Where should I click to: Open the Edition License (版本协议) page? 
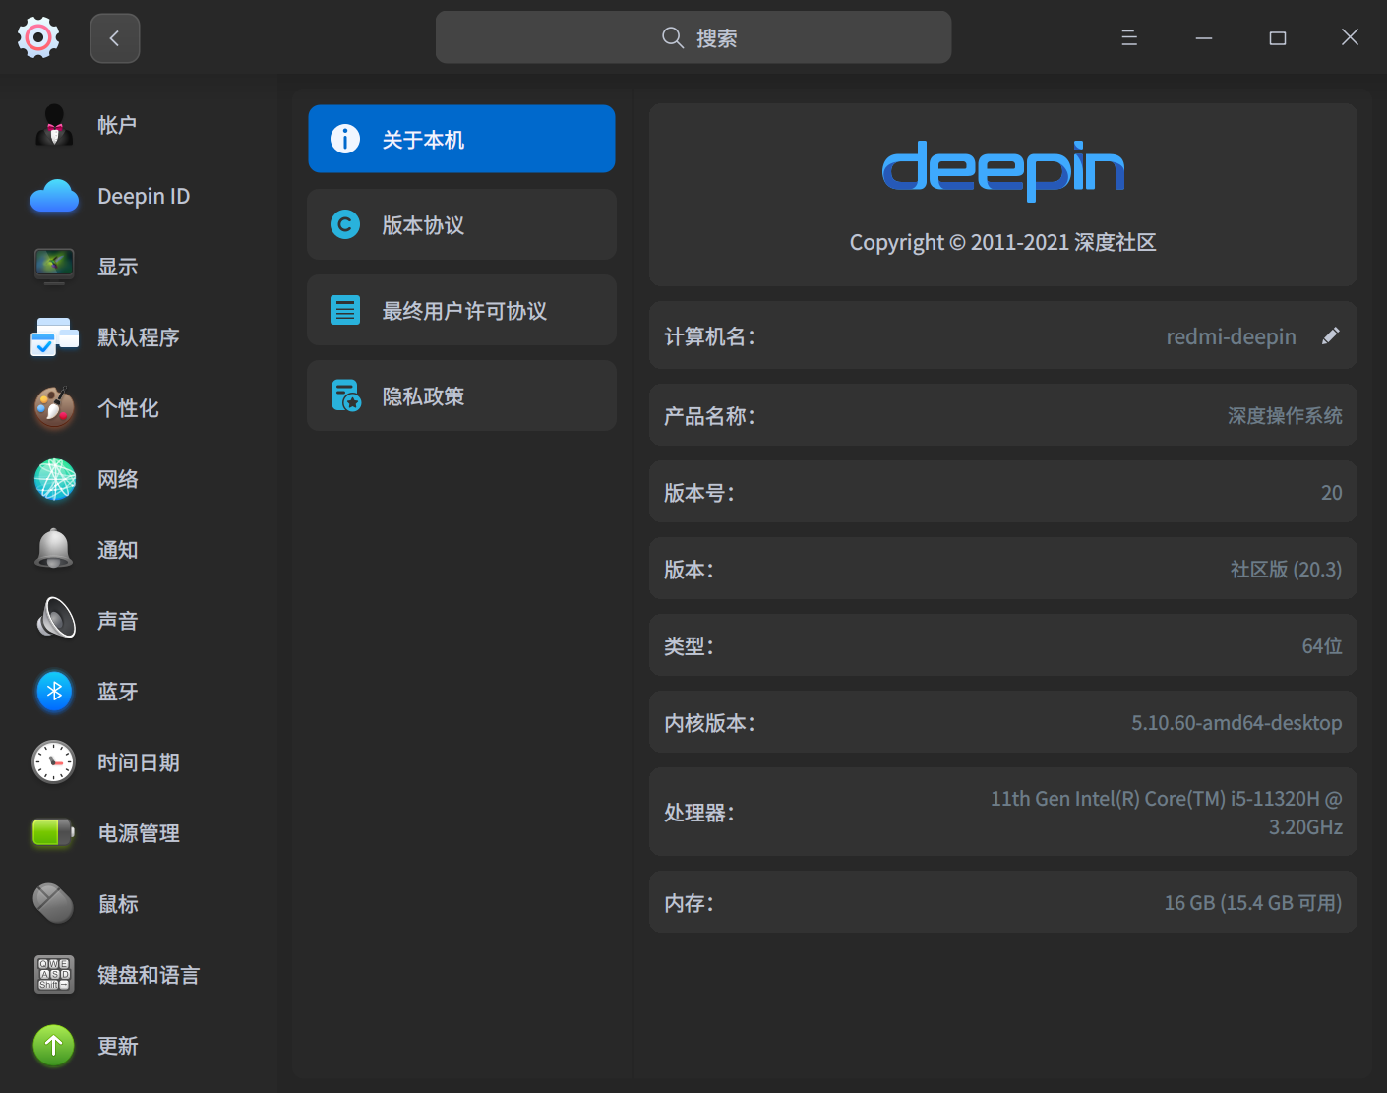461,225
